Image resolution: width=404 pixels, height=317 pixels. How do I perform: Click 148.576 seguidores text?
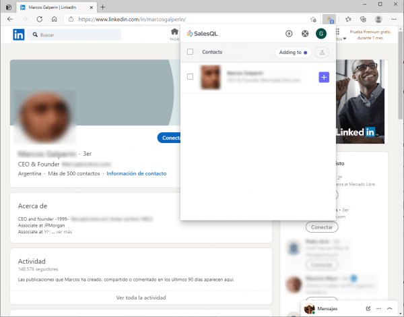click(38, 269)
